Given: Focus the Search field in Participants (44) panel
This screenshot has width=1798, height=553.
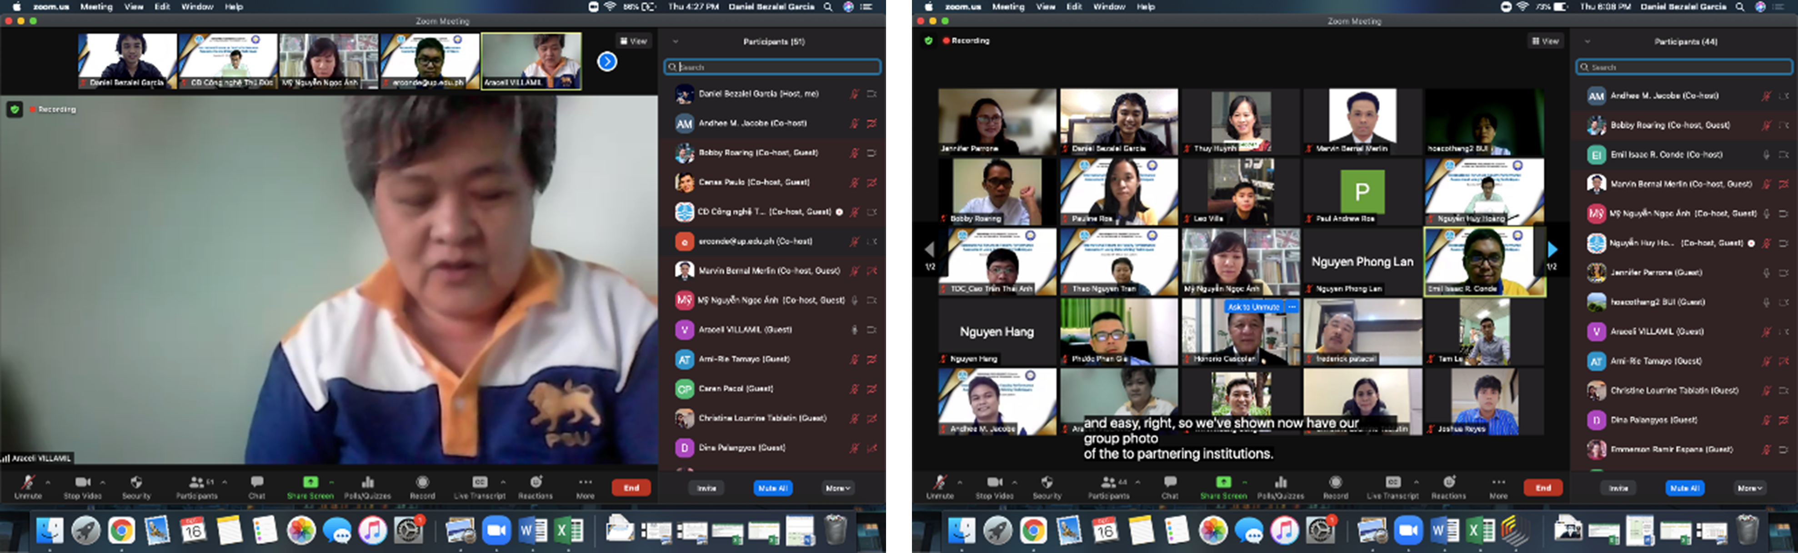Looking at the screenshot, I should coord(1684,67).
